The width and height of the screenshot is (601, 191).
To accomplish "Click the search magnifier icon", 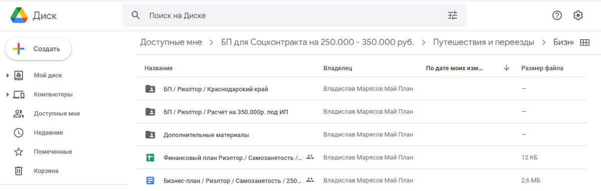I will click(135, 16).
